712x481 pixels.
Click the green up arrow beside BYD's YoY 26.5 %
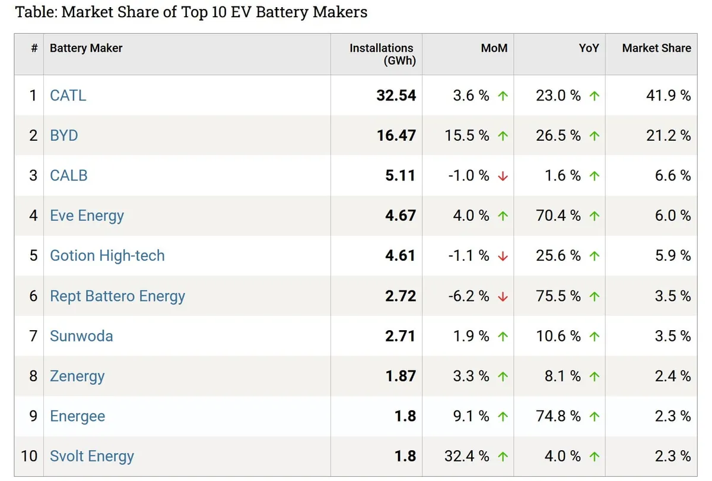(594, 136)
